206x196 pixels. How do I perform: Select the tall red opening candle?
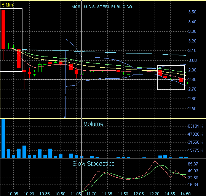(3, 29)
